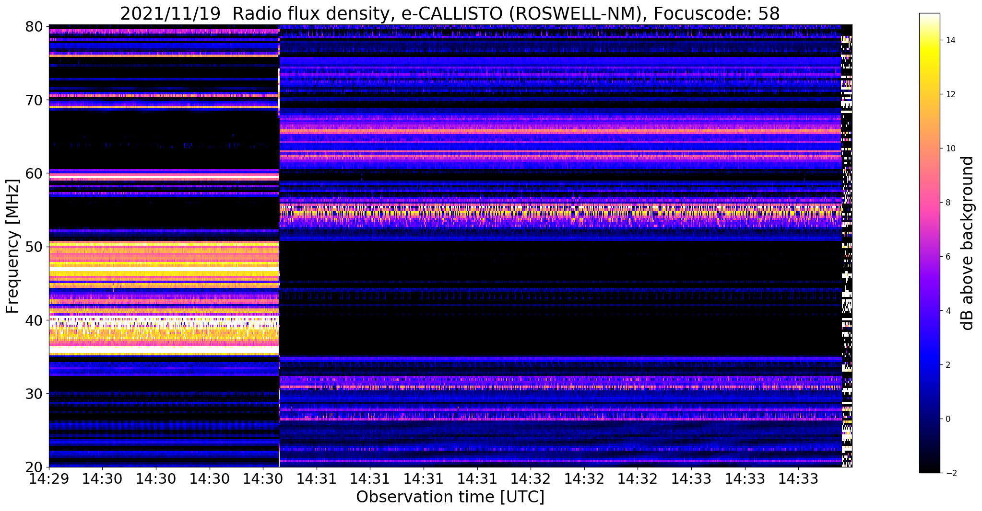Click the colorbar tick label 12
The width and height of the screenshot is (982, 511).
tap(950, 94)
